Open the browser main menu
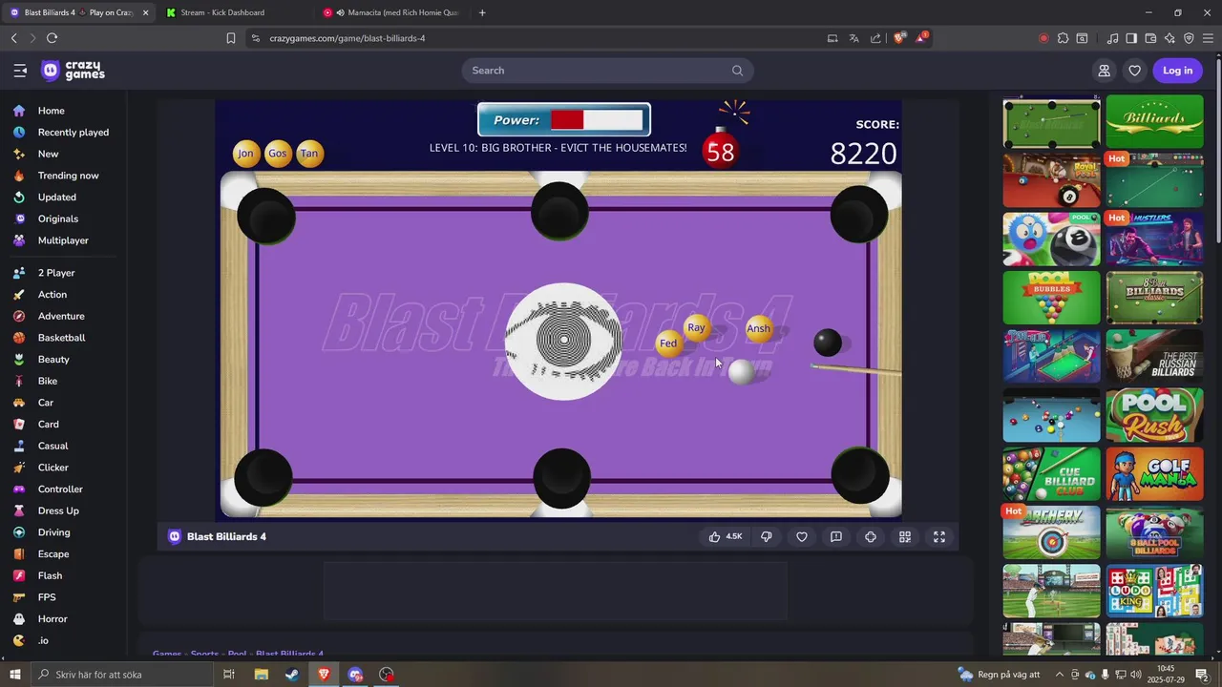This screenshot has width=1222, height=687. coord(1208,38)
